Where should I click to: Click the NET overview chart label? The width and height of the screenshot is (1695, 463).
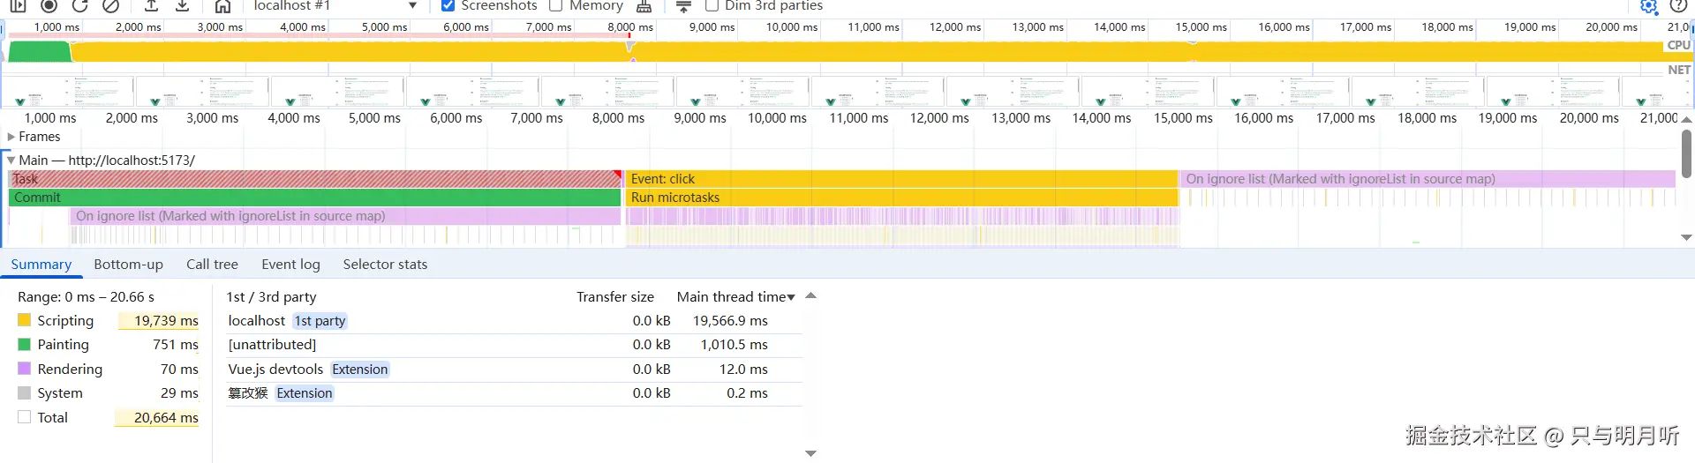click(x=1679, y=70)
